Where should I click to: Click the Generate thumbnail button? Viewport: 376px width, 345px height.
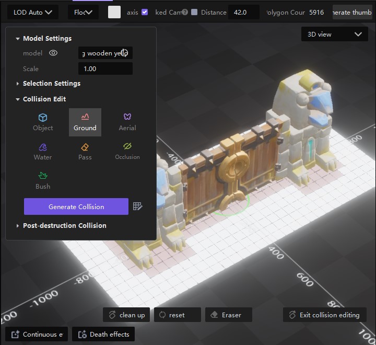(x=352, y=12)
